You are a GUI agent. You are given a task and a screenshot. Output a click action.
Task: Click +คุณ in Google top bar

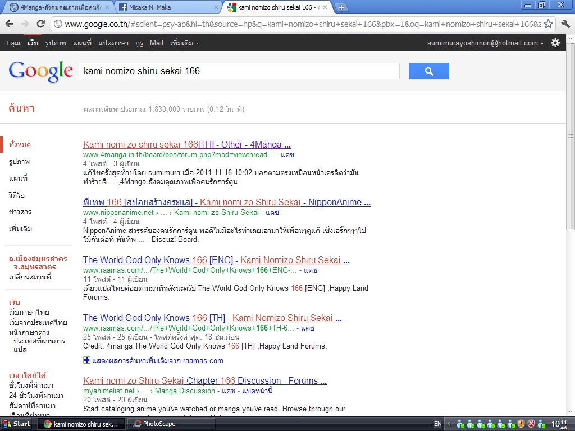pos(13,43)
